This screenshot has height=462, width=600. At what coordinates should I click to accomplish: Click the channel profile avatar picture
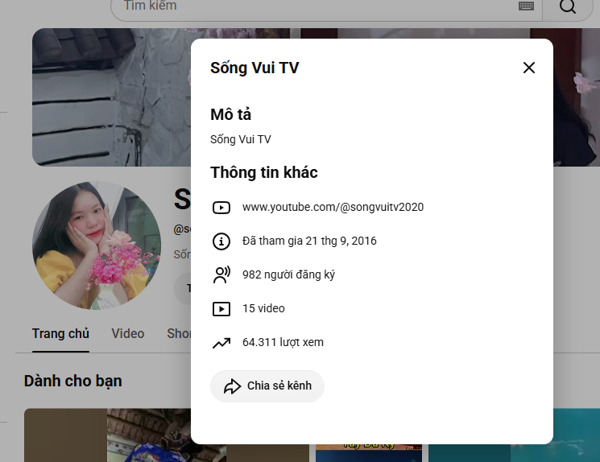pyautogui.click(x=97, y=245)
